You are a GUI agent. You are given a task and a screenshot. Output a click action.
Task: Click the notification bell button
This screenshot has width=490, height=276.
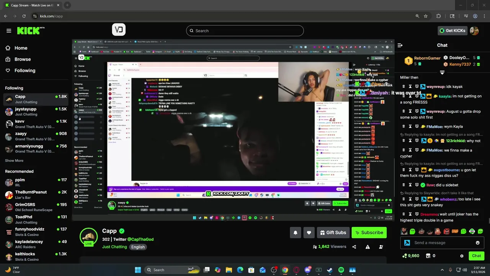coord(295,233)
